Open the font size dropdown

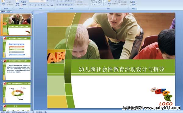(x=45, y=1)
